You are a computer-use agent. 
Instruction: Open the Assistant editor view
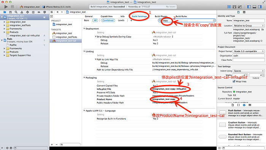coord(234,7)
